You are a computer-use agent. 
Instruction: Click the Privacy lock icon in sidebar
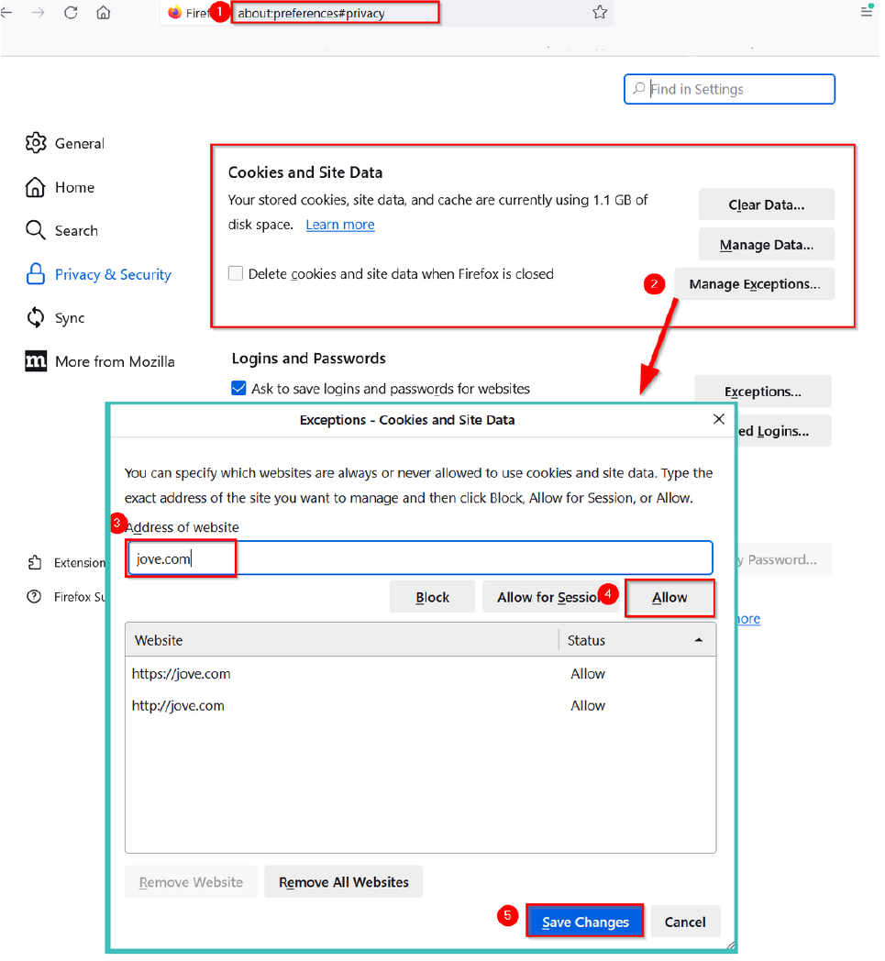click(36, 274)
